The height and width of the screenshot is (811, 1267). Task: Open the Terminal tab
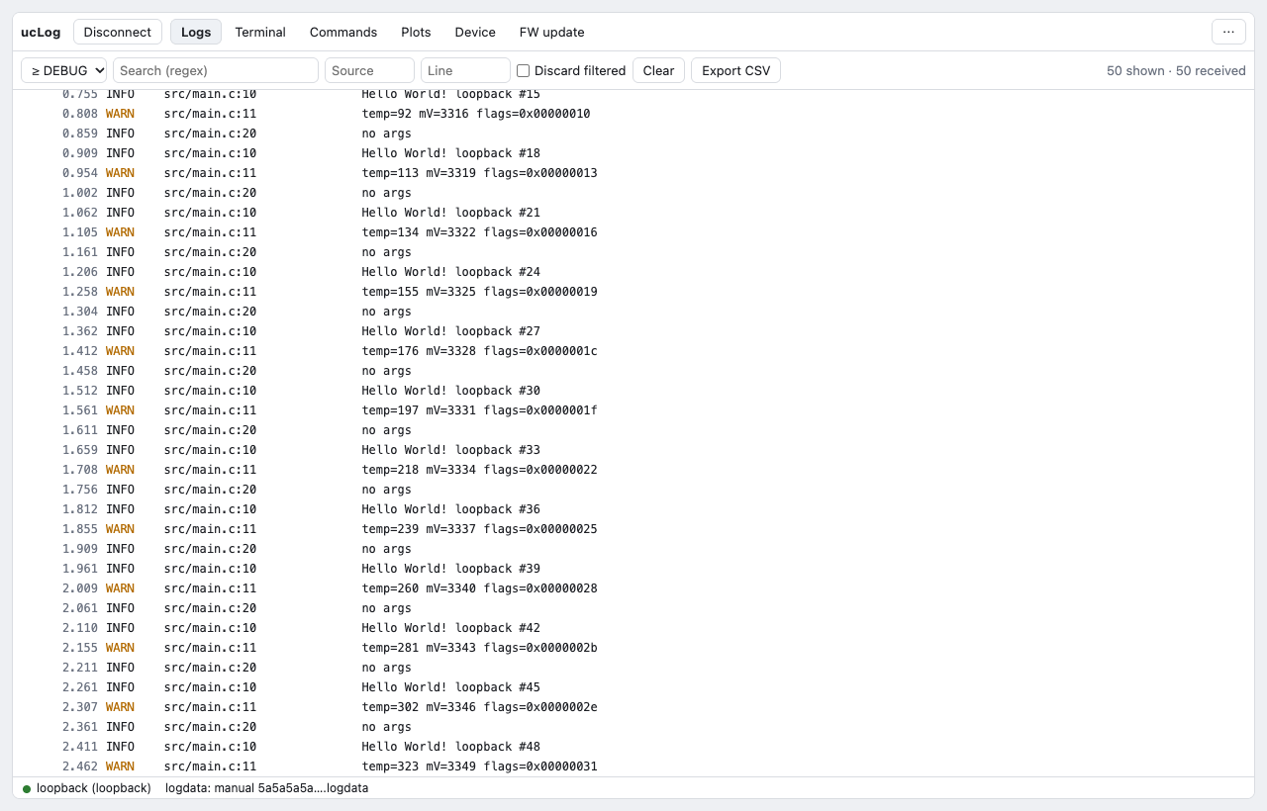coord(260,32)
